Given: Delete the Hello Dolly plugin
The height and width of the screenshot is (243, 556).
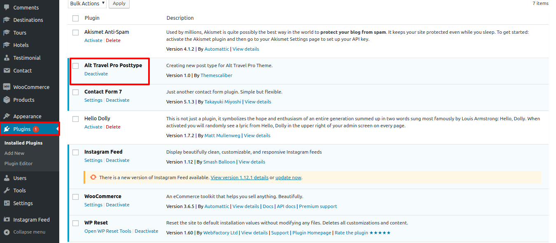Looking at the screenshot, I should point(113,127).
